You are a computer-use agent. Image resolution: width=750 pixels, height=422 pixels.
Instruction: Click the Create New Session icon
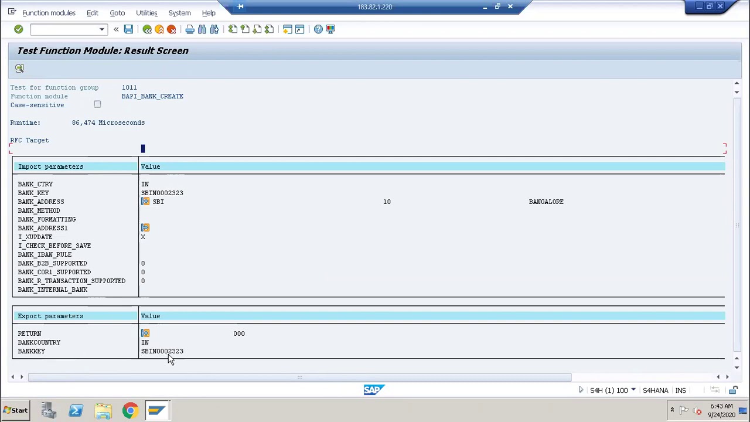pyautogui.click(x=288, y=29)
